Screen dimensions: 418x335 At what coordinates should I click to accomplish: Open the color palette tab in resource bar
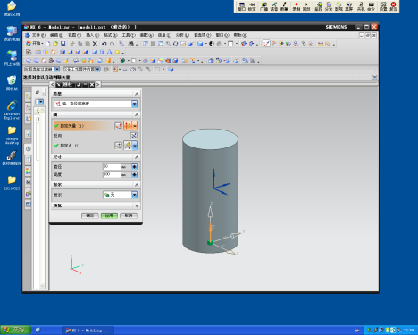tap(29, 172)
